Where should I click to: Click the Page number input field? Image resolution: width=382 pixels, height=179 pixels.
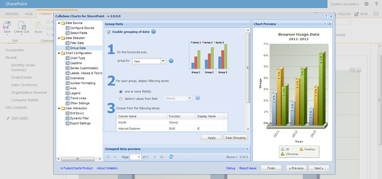[x=136, y=157]
